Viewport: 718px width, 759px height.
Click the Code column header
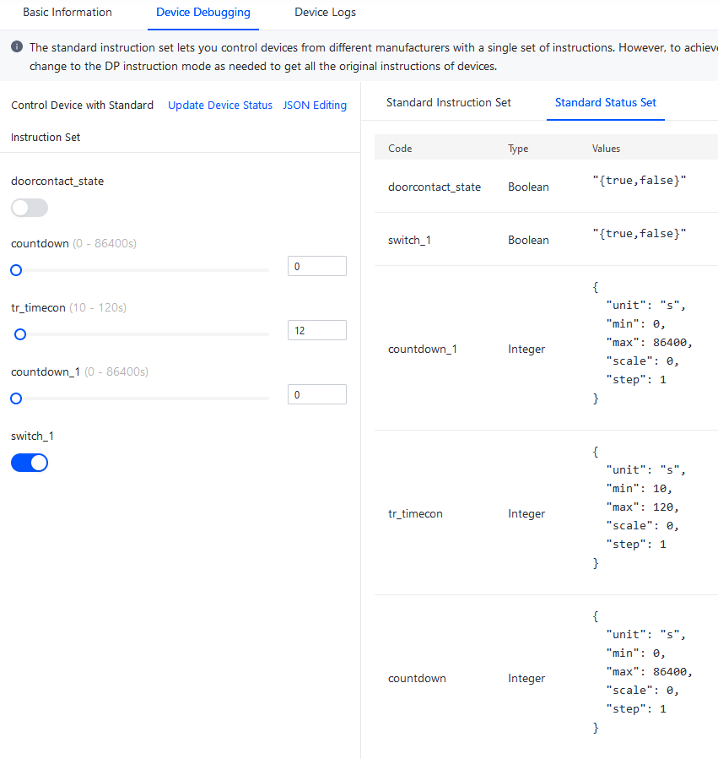pos(400,149)
